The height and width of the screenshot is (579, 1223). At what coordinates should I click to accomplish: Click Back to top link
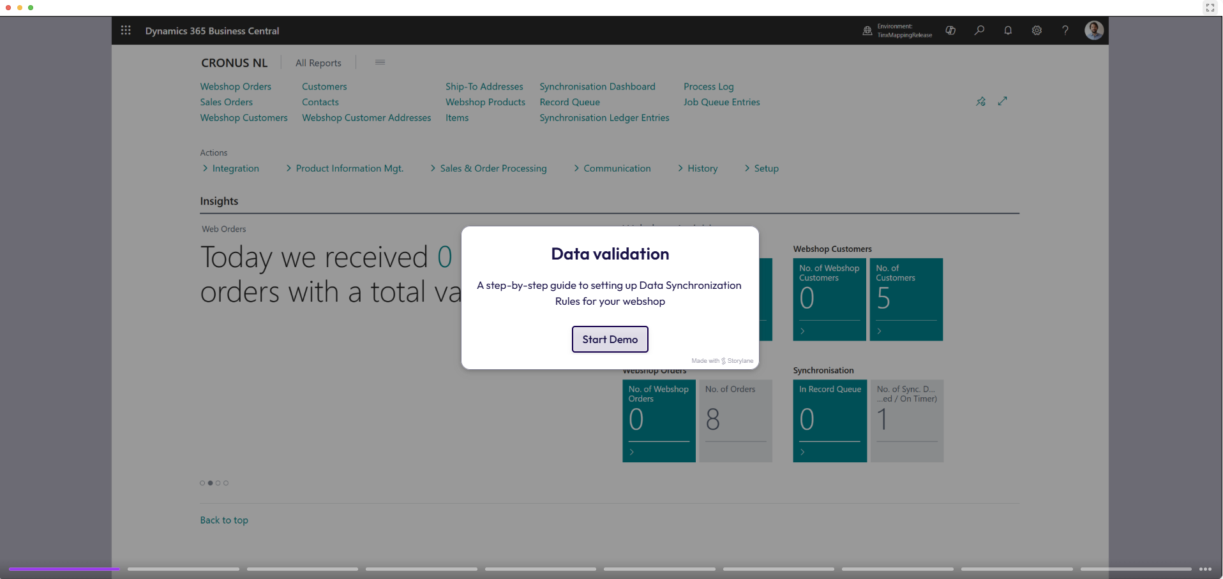click(x=224, y=520)
